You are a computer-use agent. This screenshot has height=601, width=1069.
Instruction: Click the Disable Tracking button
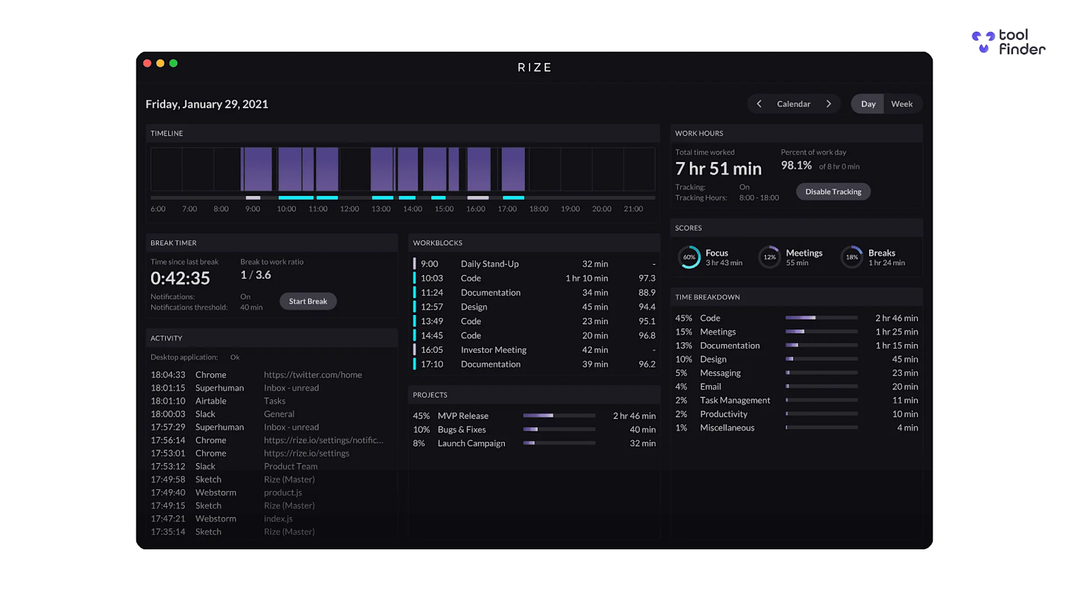[832, 191]
